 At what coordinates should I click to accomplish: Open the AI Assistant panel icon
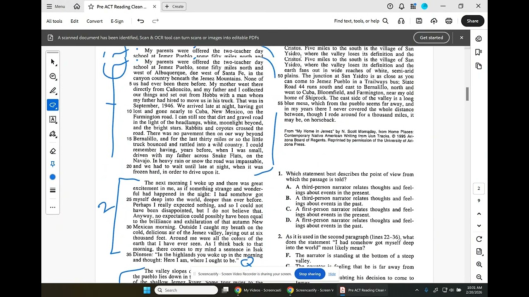(479, 39)
